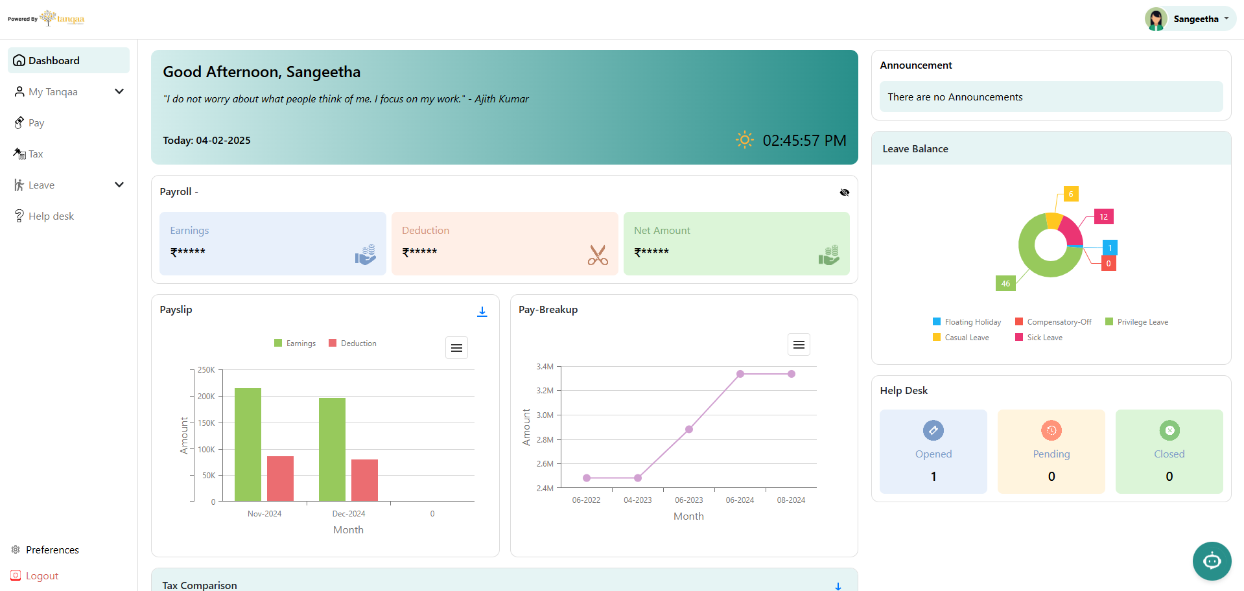Viewport: 1244px width, 591px height.
Task: Expand the Leave sidebar submenu chevron
Action: [119, 185]
